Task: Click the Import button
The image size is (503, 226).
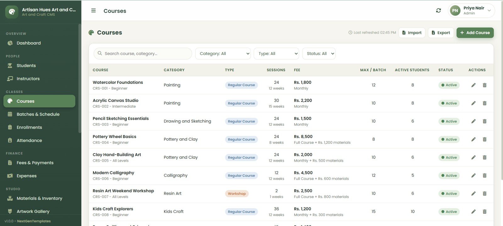Action: click(x=412, y=33)
